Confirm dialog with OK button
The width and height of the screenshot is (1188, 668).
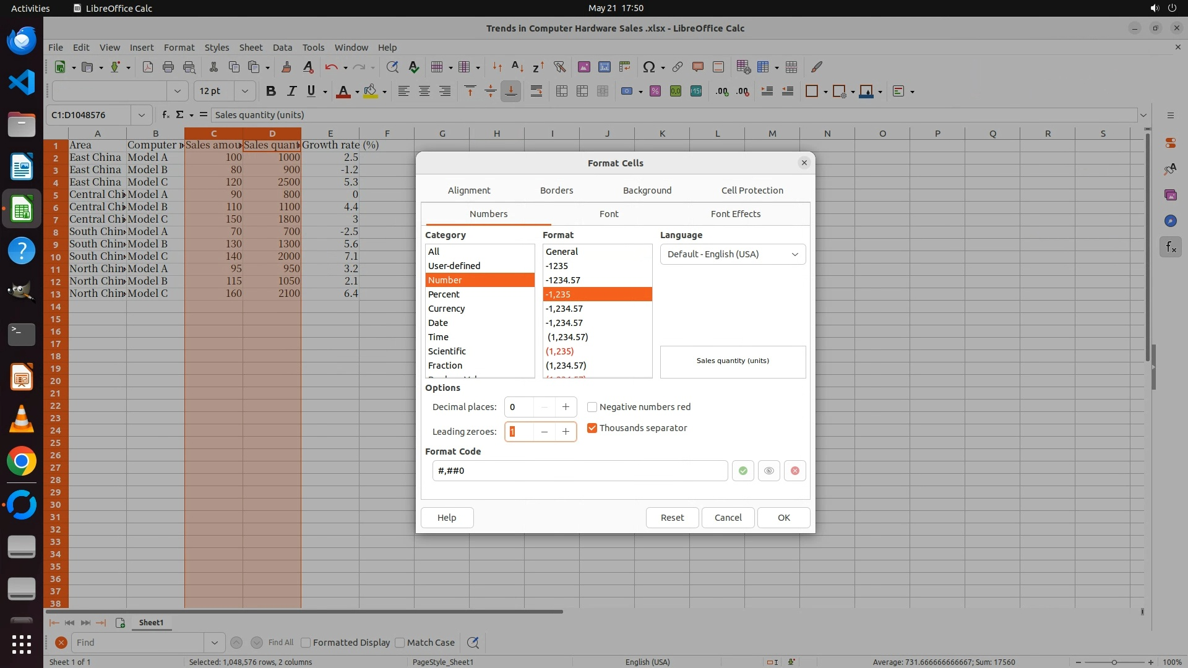tap(783, 518)
